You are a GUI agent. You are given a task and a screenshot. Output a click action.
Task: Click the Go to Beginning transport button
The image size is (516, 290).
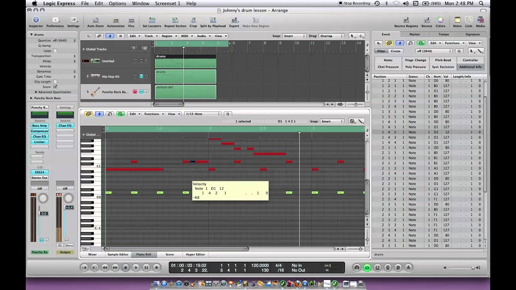(84, 267)
